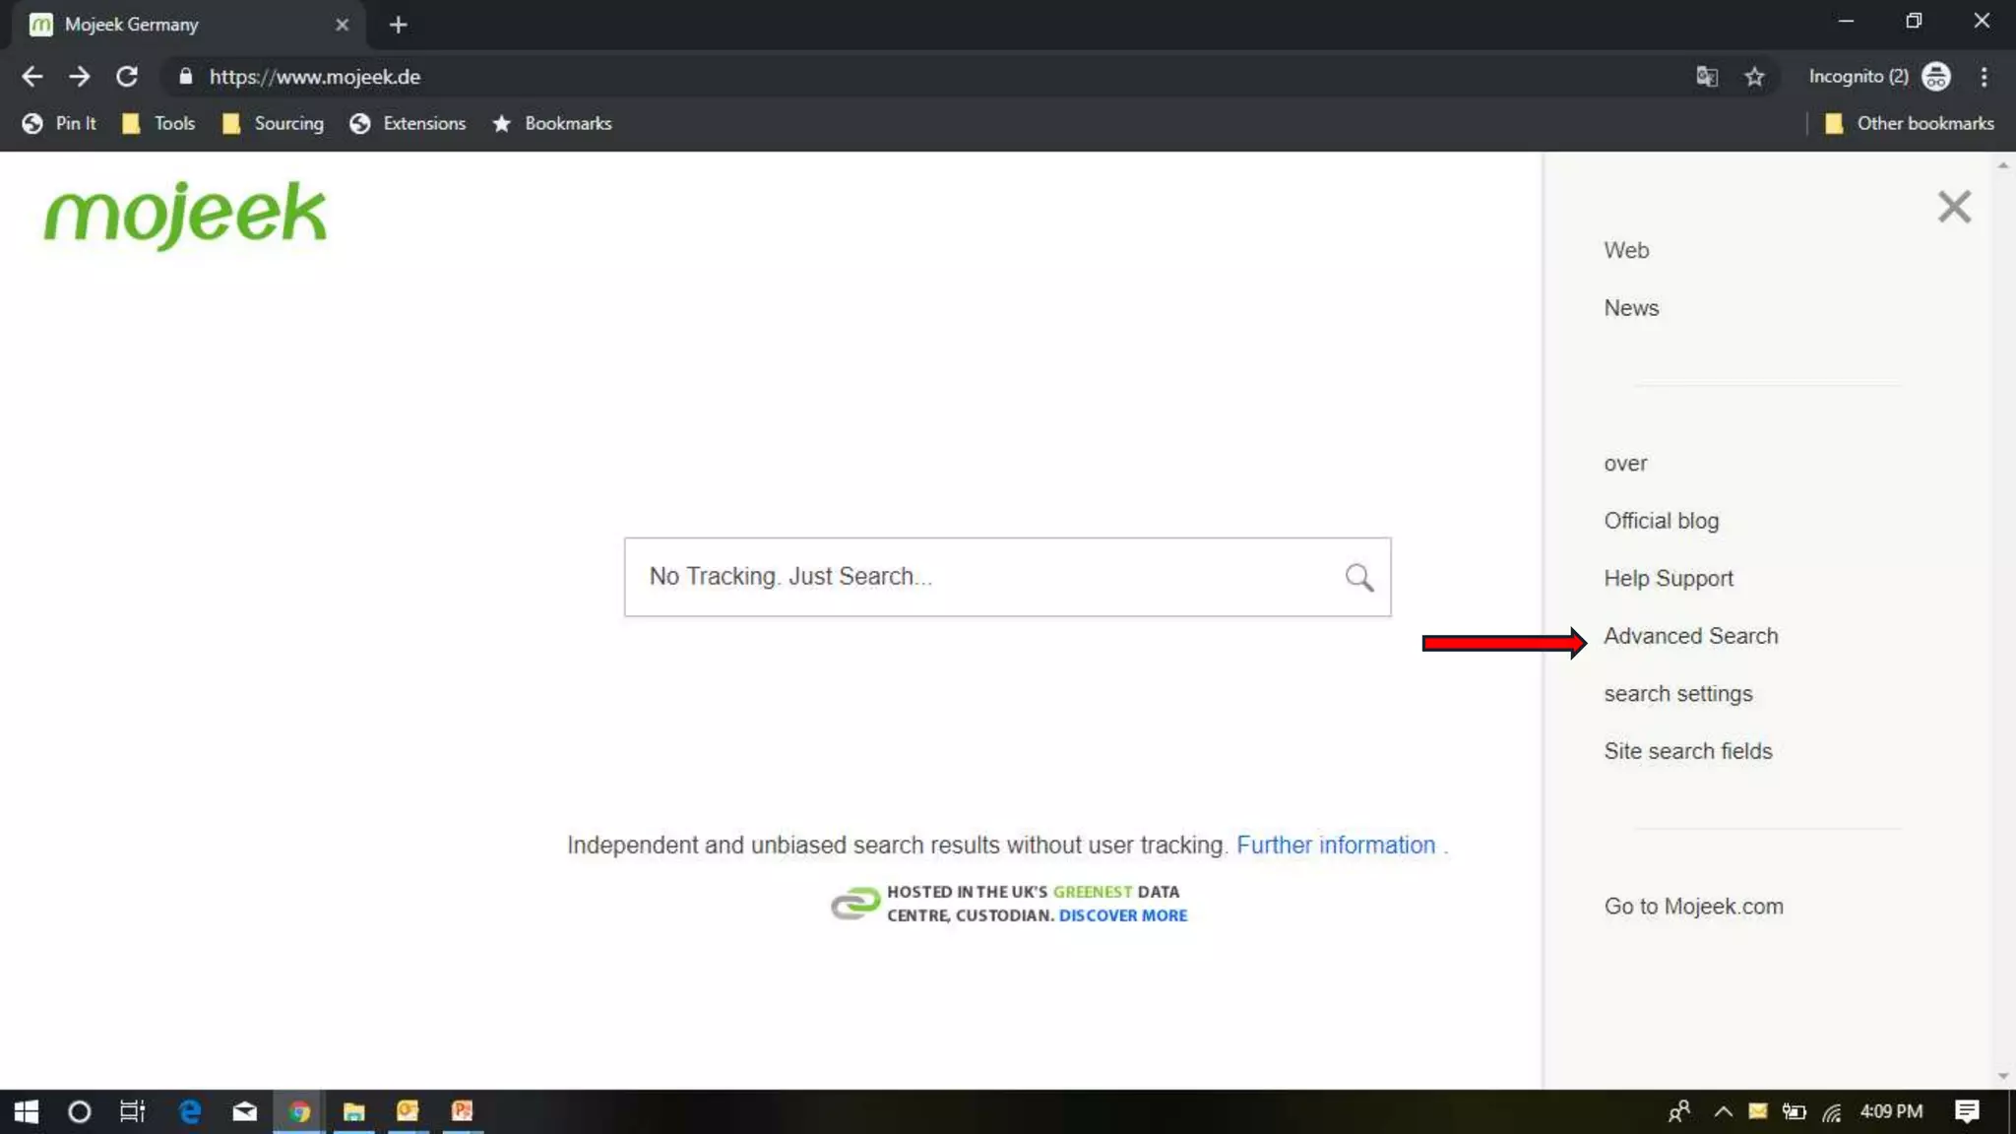Click the Incognito profile icon
The height and width of the screenshot is (1134, 2016).
1935,77
